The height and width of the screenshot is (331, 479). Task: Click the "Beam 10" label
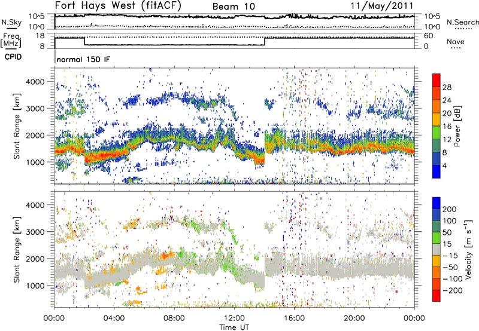234,7
